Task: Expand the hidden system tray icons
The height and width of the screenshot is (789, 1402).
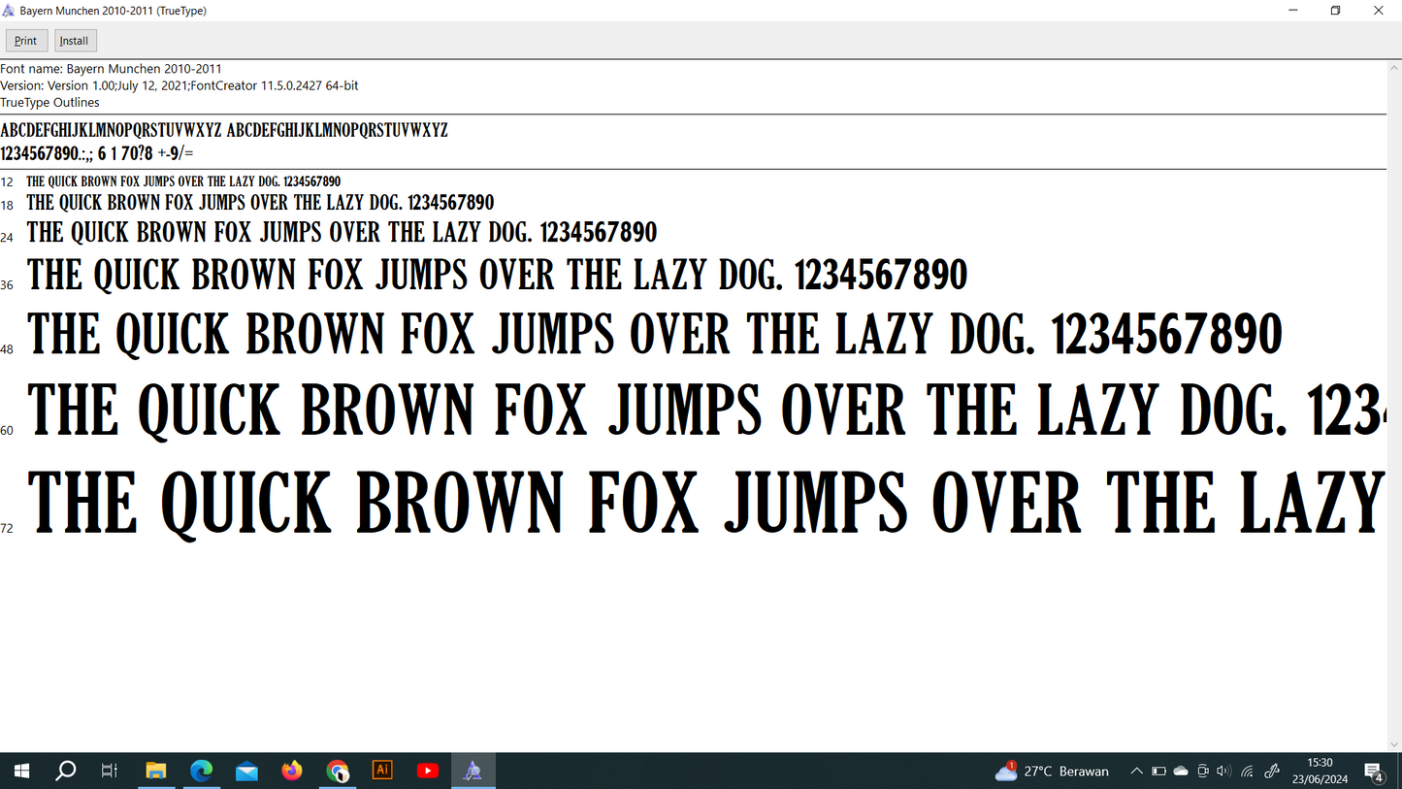Action: [1136, 771]
